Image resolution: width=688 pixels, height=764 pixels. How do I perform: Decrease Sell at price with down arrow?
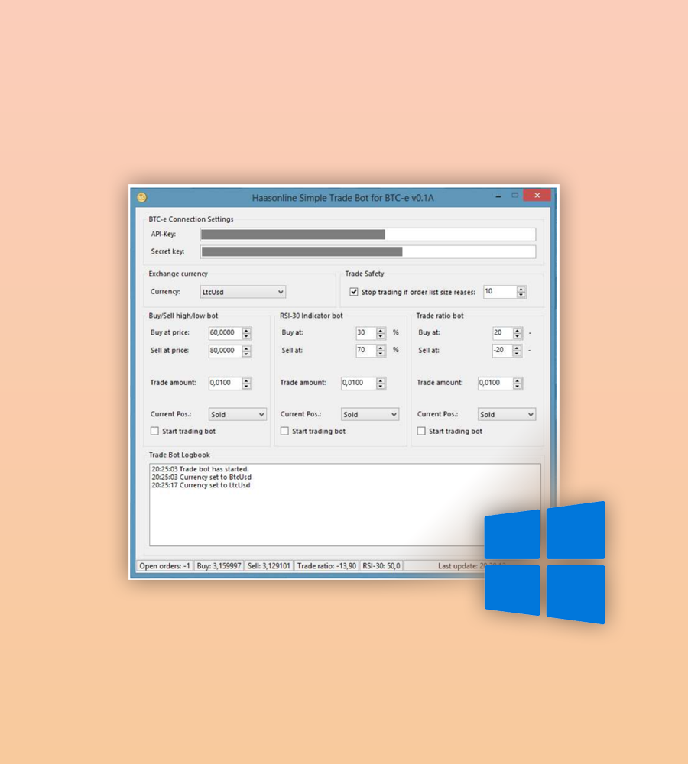tap(247, 354)
